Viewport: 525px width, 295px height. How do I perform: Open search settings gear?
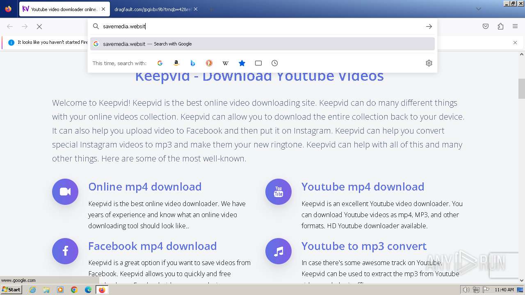[429, 63]
